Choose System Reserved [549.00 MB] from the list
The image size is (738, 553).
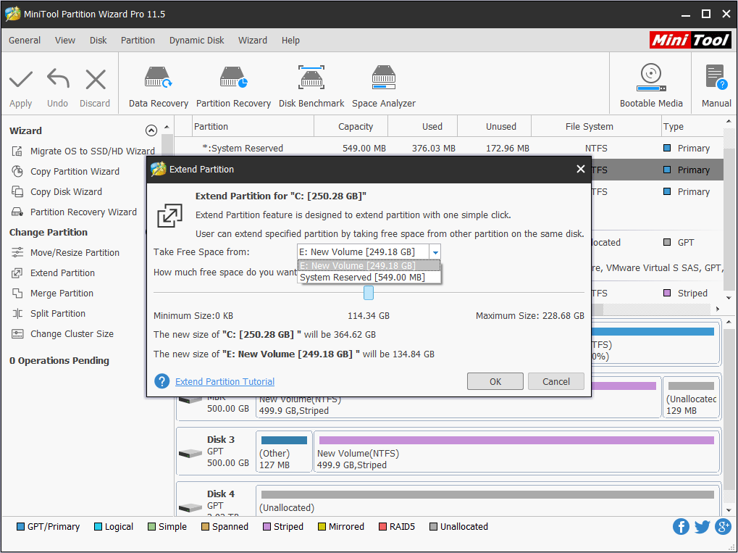coord(369,278)
